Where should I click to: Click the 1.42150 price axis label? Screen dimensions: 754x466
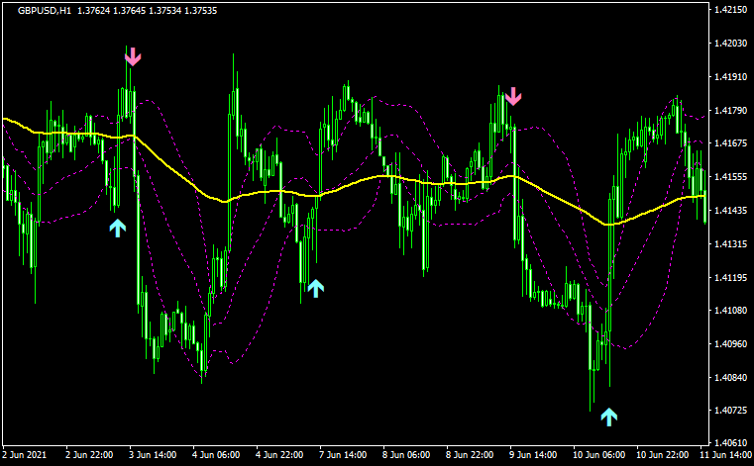point(730,10)
